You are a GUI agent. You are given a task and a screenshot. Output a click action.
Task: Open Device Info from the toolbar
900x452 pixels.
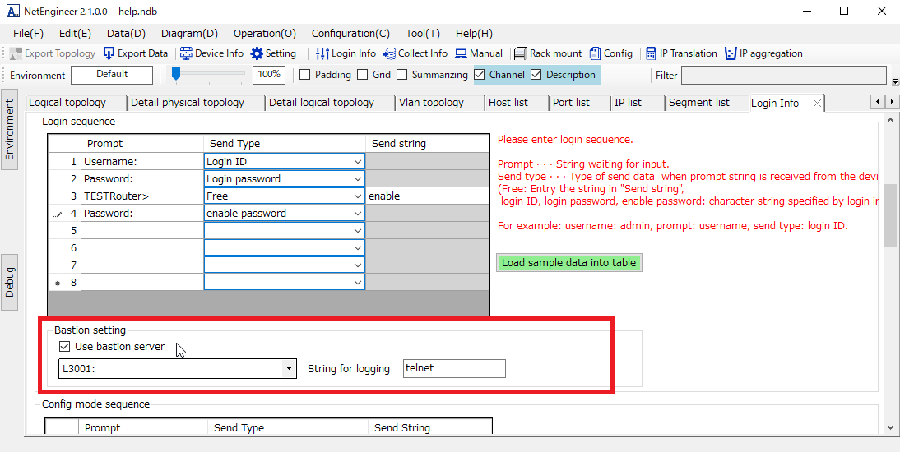coord(186,53)
